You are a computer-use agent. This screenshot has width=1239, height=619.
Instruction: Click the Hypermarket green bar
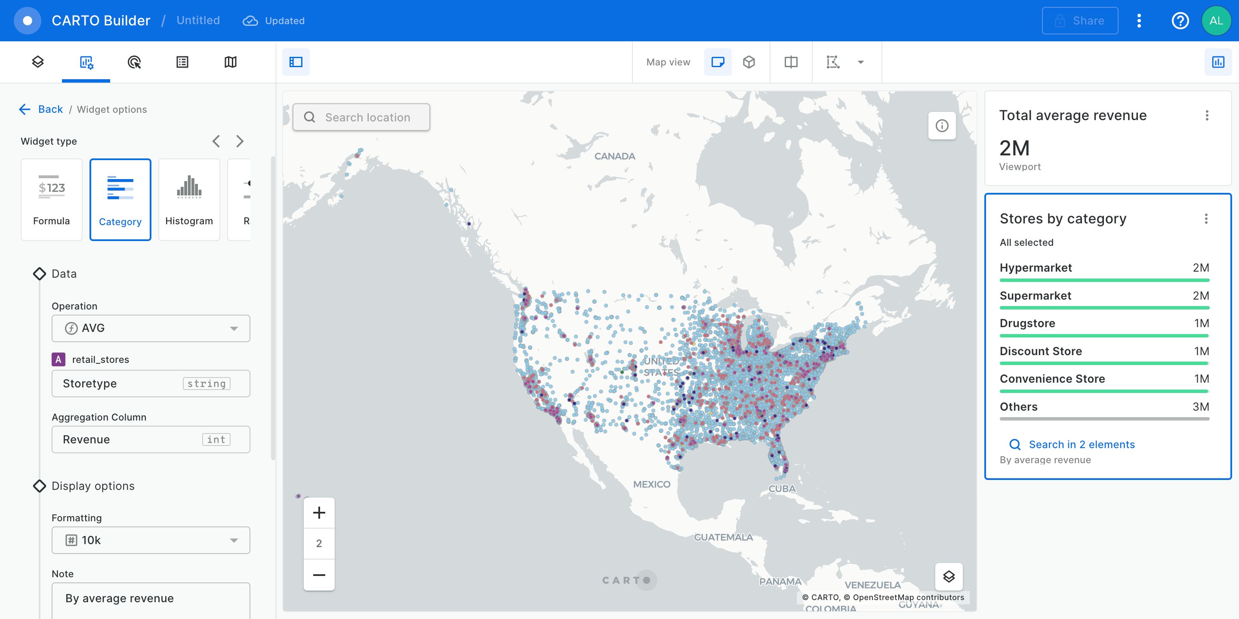tap(1104, 280)
